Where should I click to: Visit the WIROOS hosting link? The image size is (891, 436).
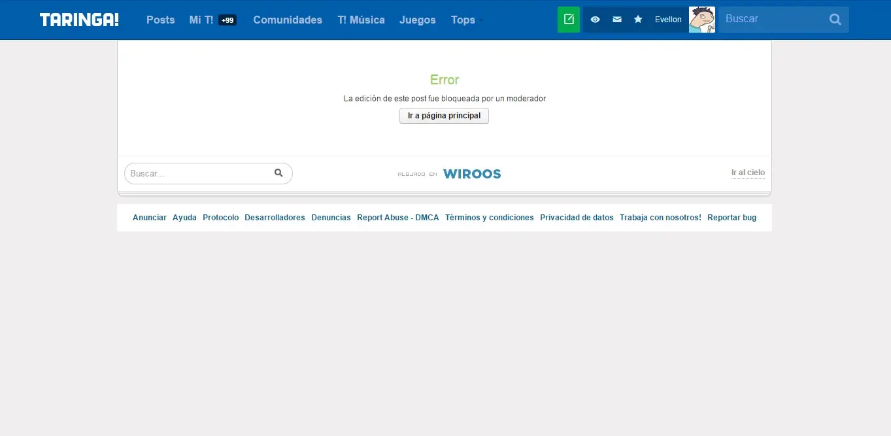[x=472, y=173]
